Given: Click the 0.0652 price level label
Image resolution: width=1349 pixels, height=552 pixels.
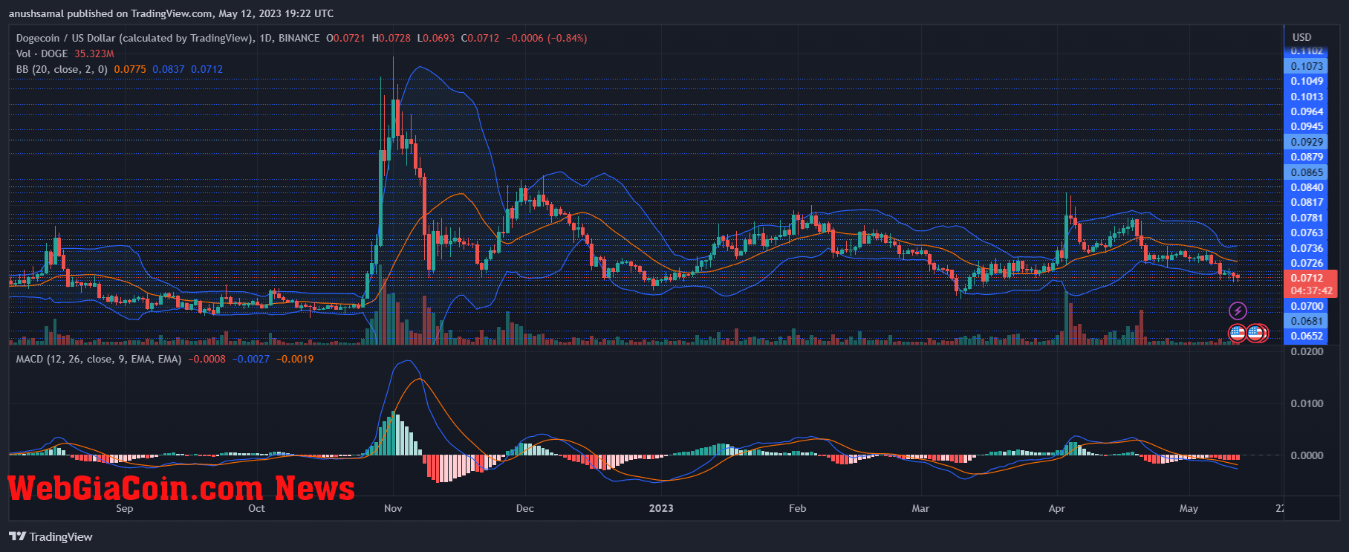Looking at the screenshot, I should pyautogui.click(x=1306, y=336).
